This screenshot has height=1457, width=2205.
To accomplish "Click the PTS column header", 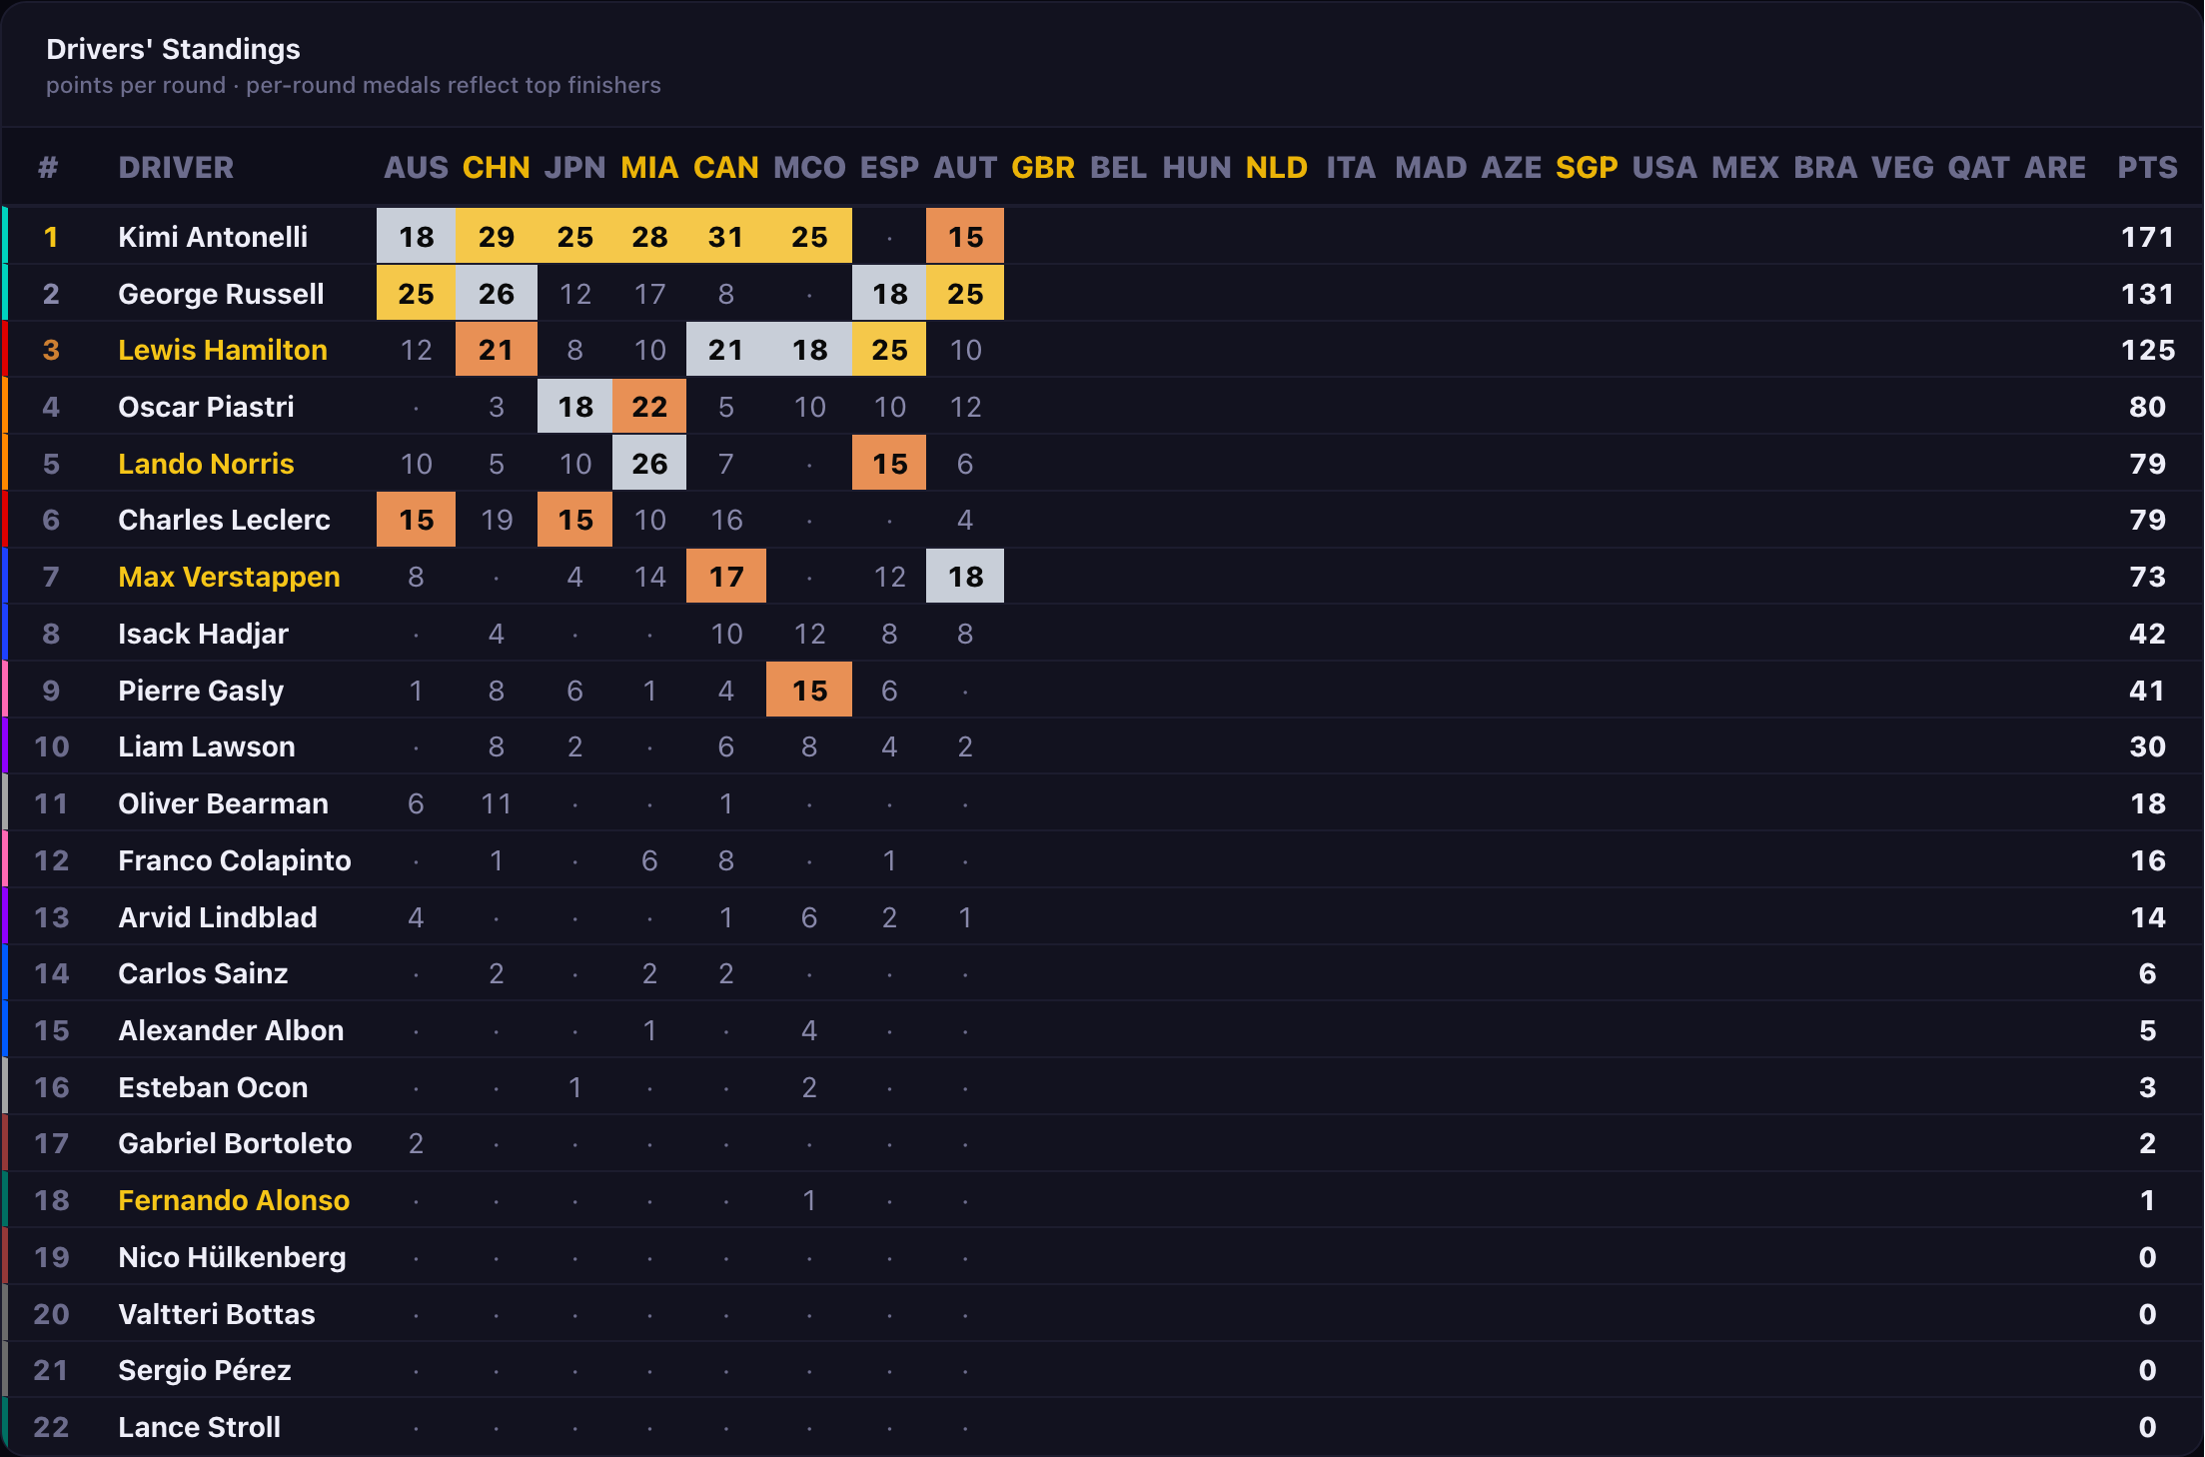I will pyautogui.click(x=2147, y=167).
